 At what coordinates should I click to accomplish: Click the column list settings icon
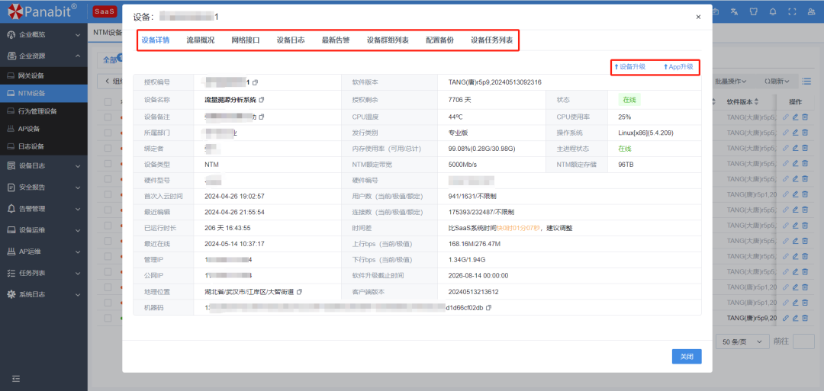coord(806,82)
